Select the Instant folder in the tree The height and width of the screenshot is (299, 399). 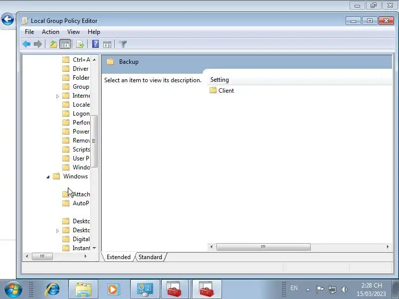pyautogui.click(x=76, y=248)
